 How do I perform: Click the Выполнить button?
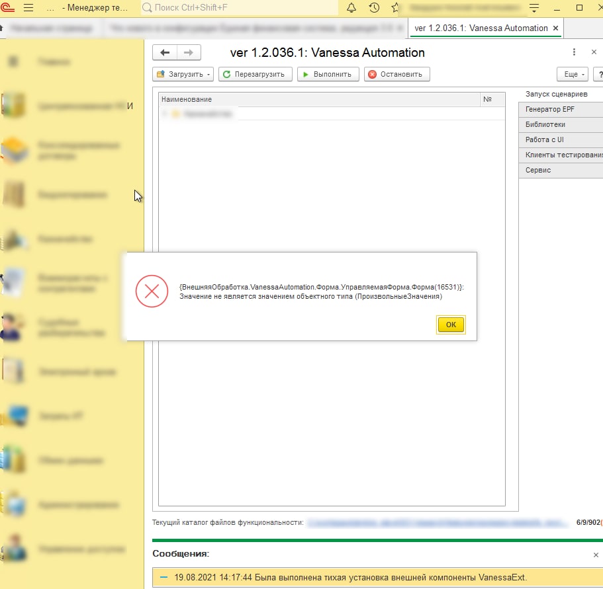point(328,74)
